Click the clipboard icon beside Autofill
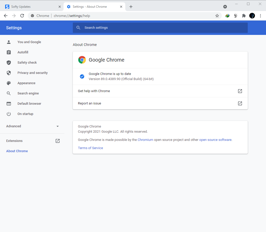The width and height of the screenshot is (266, 232). tap(9, 52)
